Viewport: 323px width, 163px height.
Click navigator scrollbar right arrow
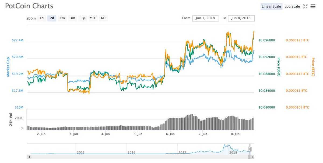point(252,157)
